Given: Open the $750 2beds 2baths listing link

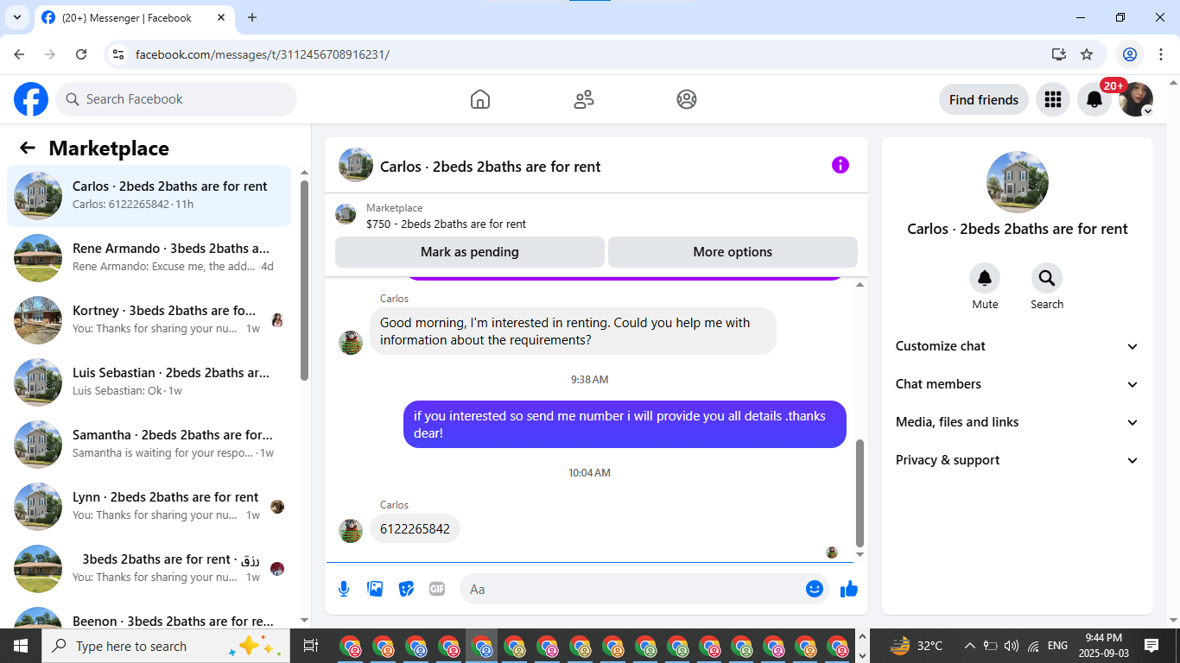Looking at the screenshot, I should coord(446,224).
